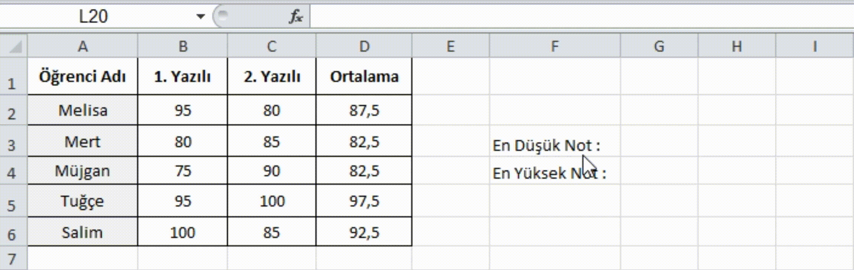This screenshot has width=854, height=270.
Task: Select column H header
Action: (x=736, y=46)
